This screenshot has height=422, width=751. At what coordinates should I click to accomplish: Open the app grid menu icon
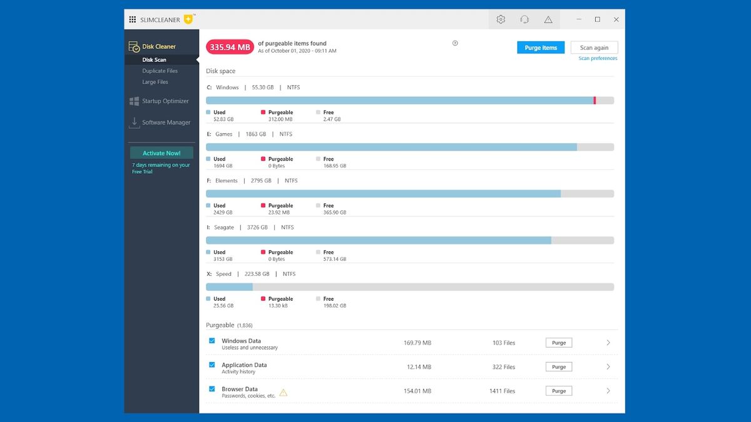(x=133, y=19)
